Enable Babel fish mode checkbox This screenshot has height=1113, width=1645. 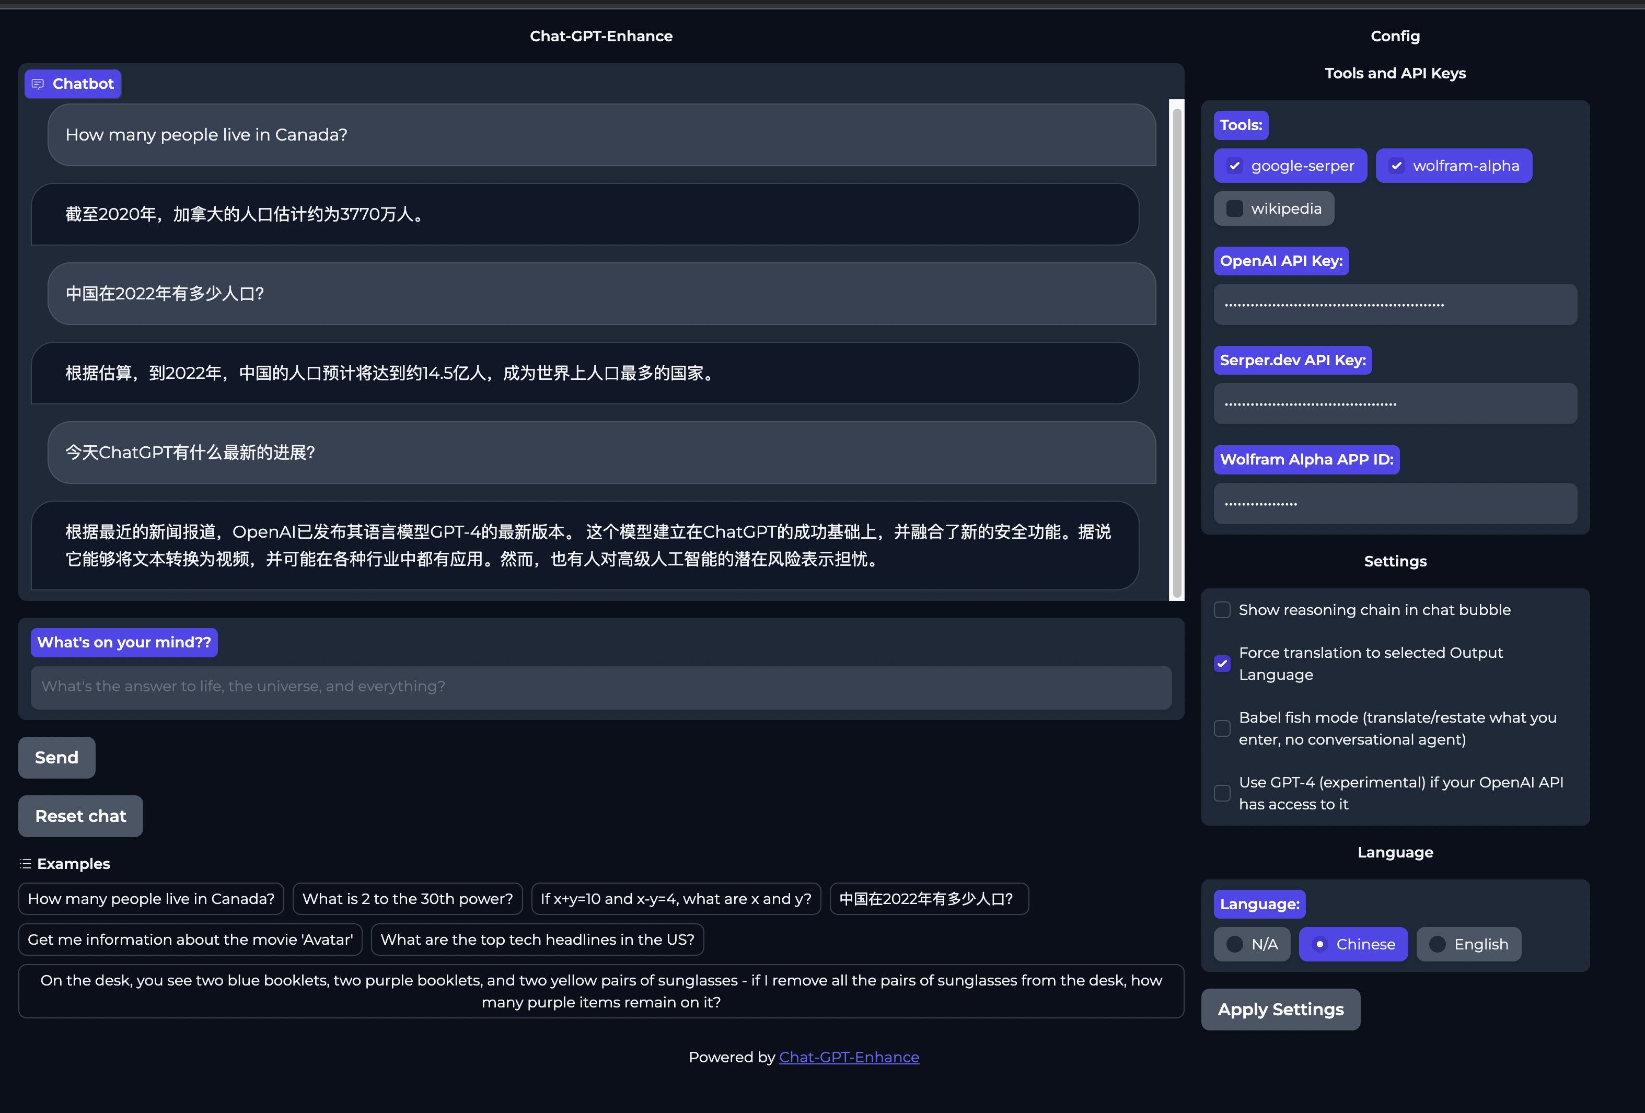point(1222,728)
